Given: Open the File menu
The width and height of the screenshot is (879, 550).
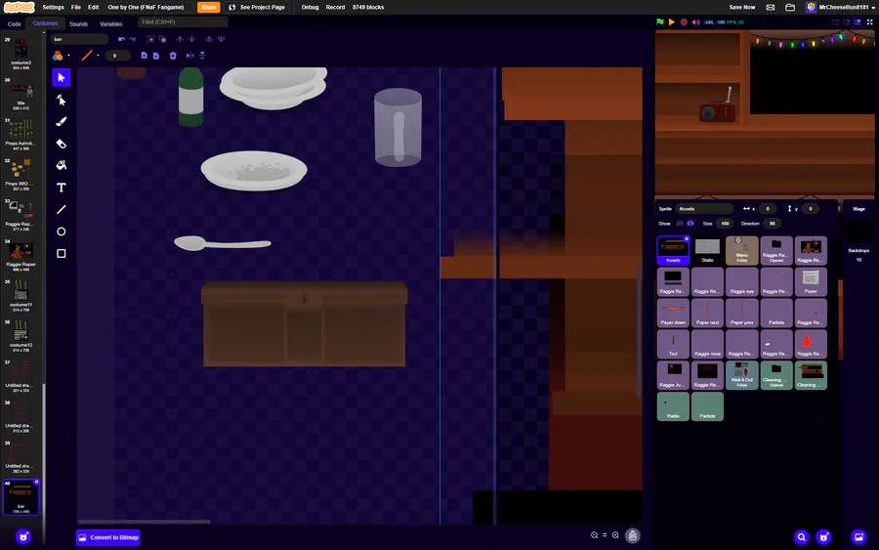Looking at the screenshot, I should [75, 7].
